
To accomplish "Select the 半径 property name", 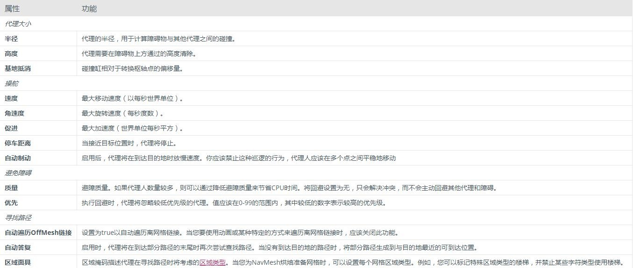I will click(x=11, y=39).
